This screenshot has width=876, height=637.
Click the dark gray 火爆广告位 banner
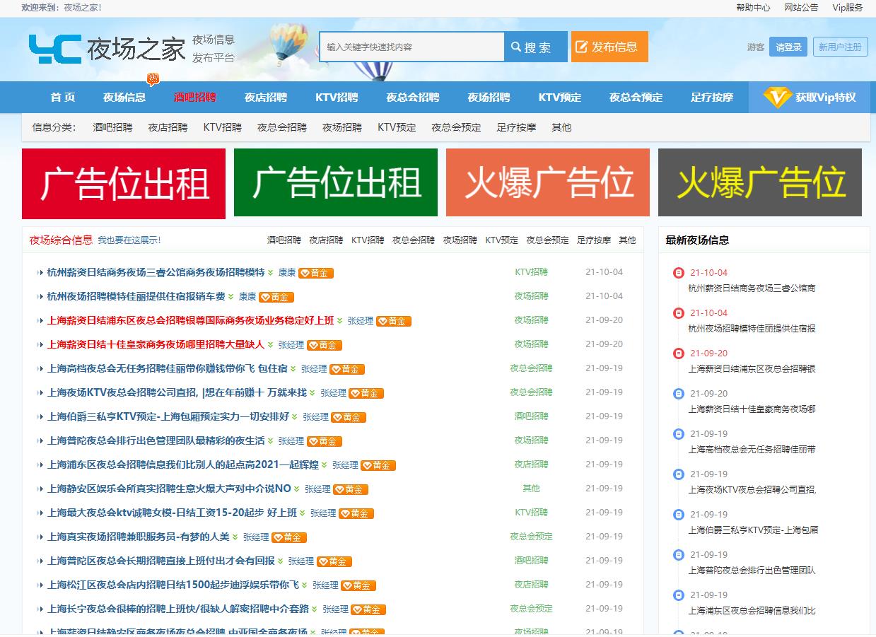760,182
